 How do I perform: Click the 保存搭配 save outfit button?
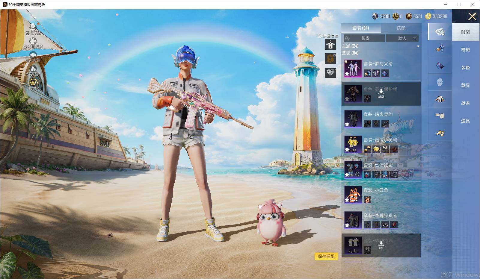326,256
